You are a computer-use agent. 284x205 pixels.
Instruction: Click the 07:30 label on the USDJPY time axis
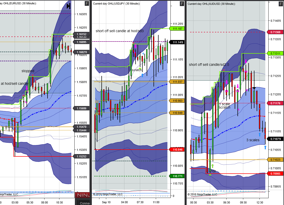(x=140, y=202)
